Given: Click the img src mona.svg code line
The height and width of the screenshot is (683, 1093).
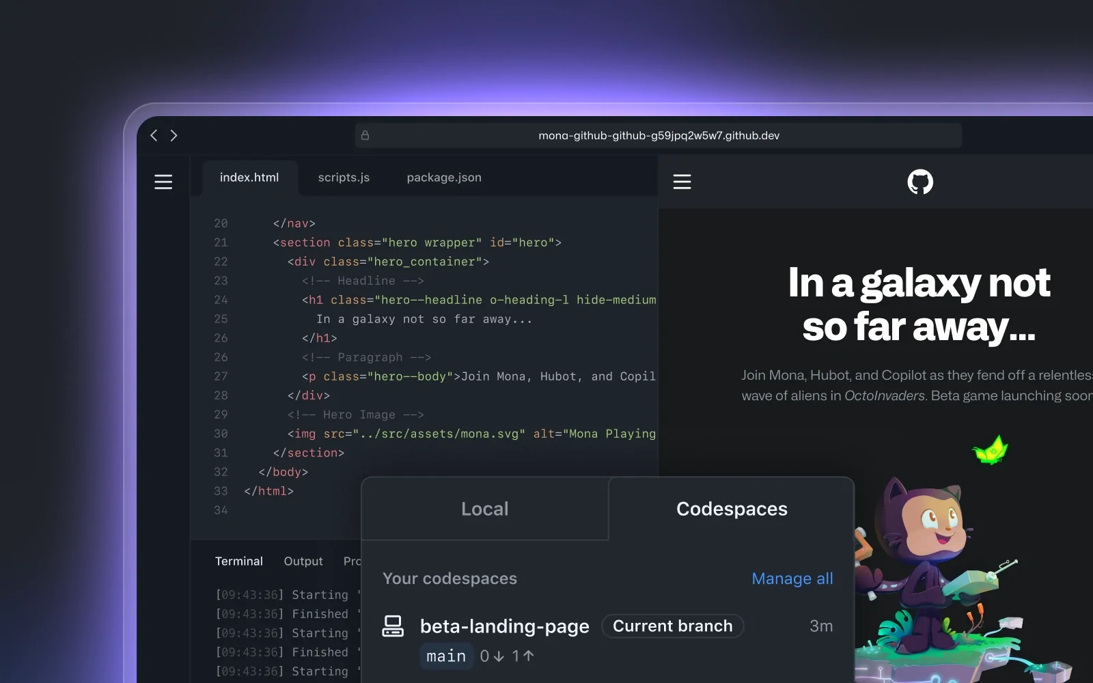Looking at the screenshot, I should pos(471,434).
